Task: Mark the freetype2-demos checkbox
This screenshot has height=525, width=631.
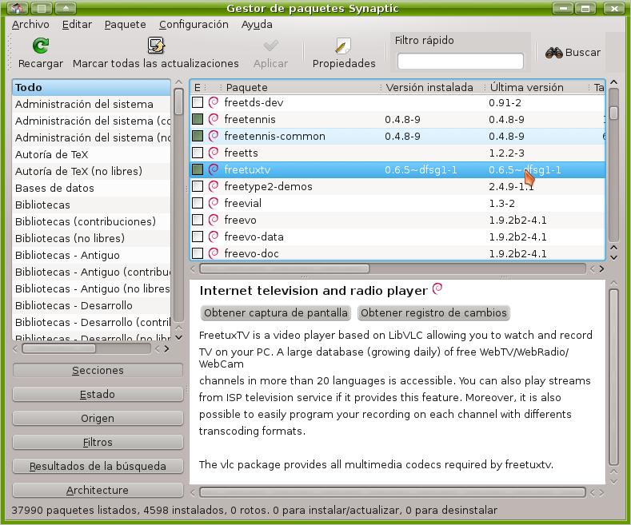Action: [198, 186]
